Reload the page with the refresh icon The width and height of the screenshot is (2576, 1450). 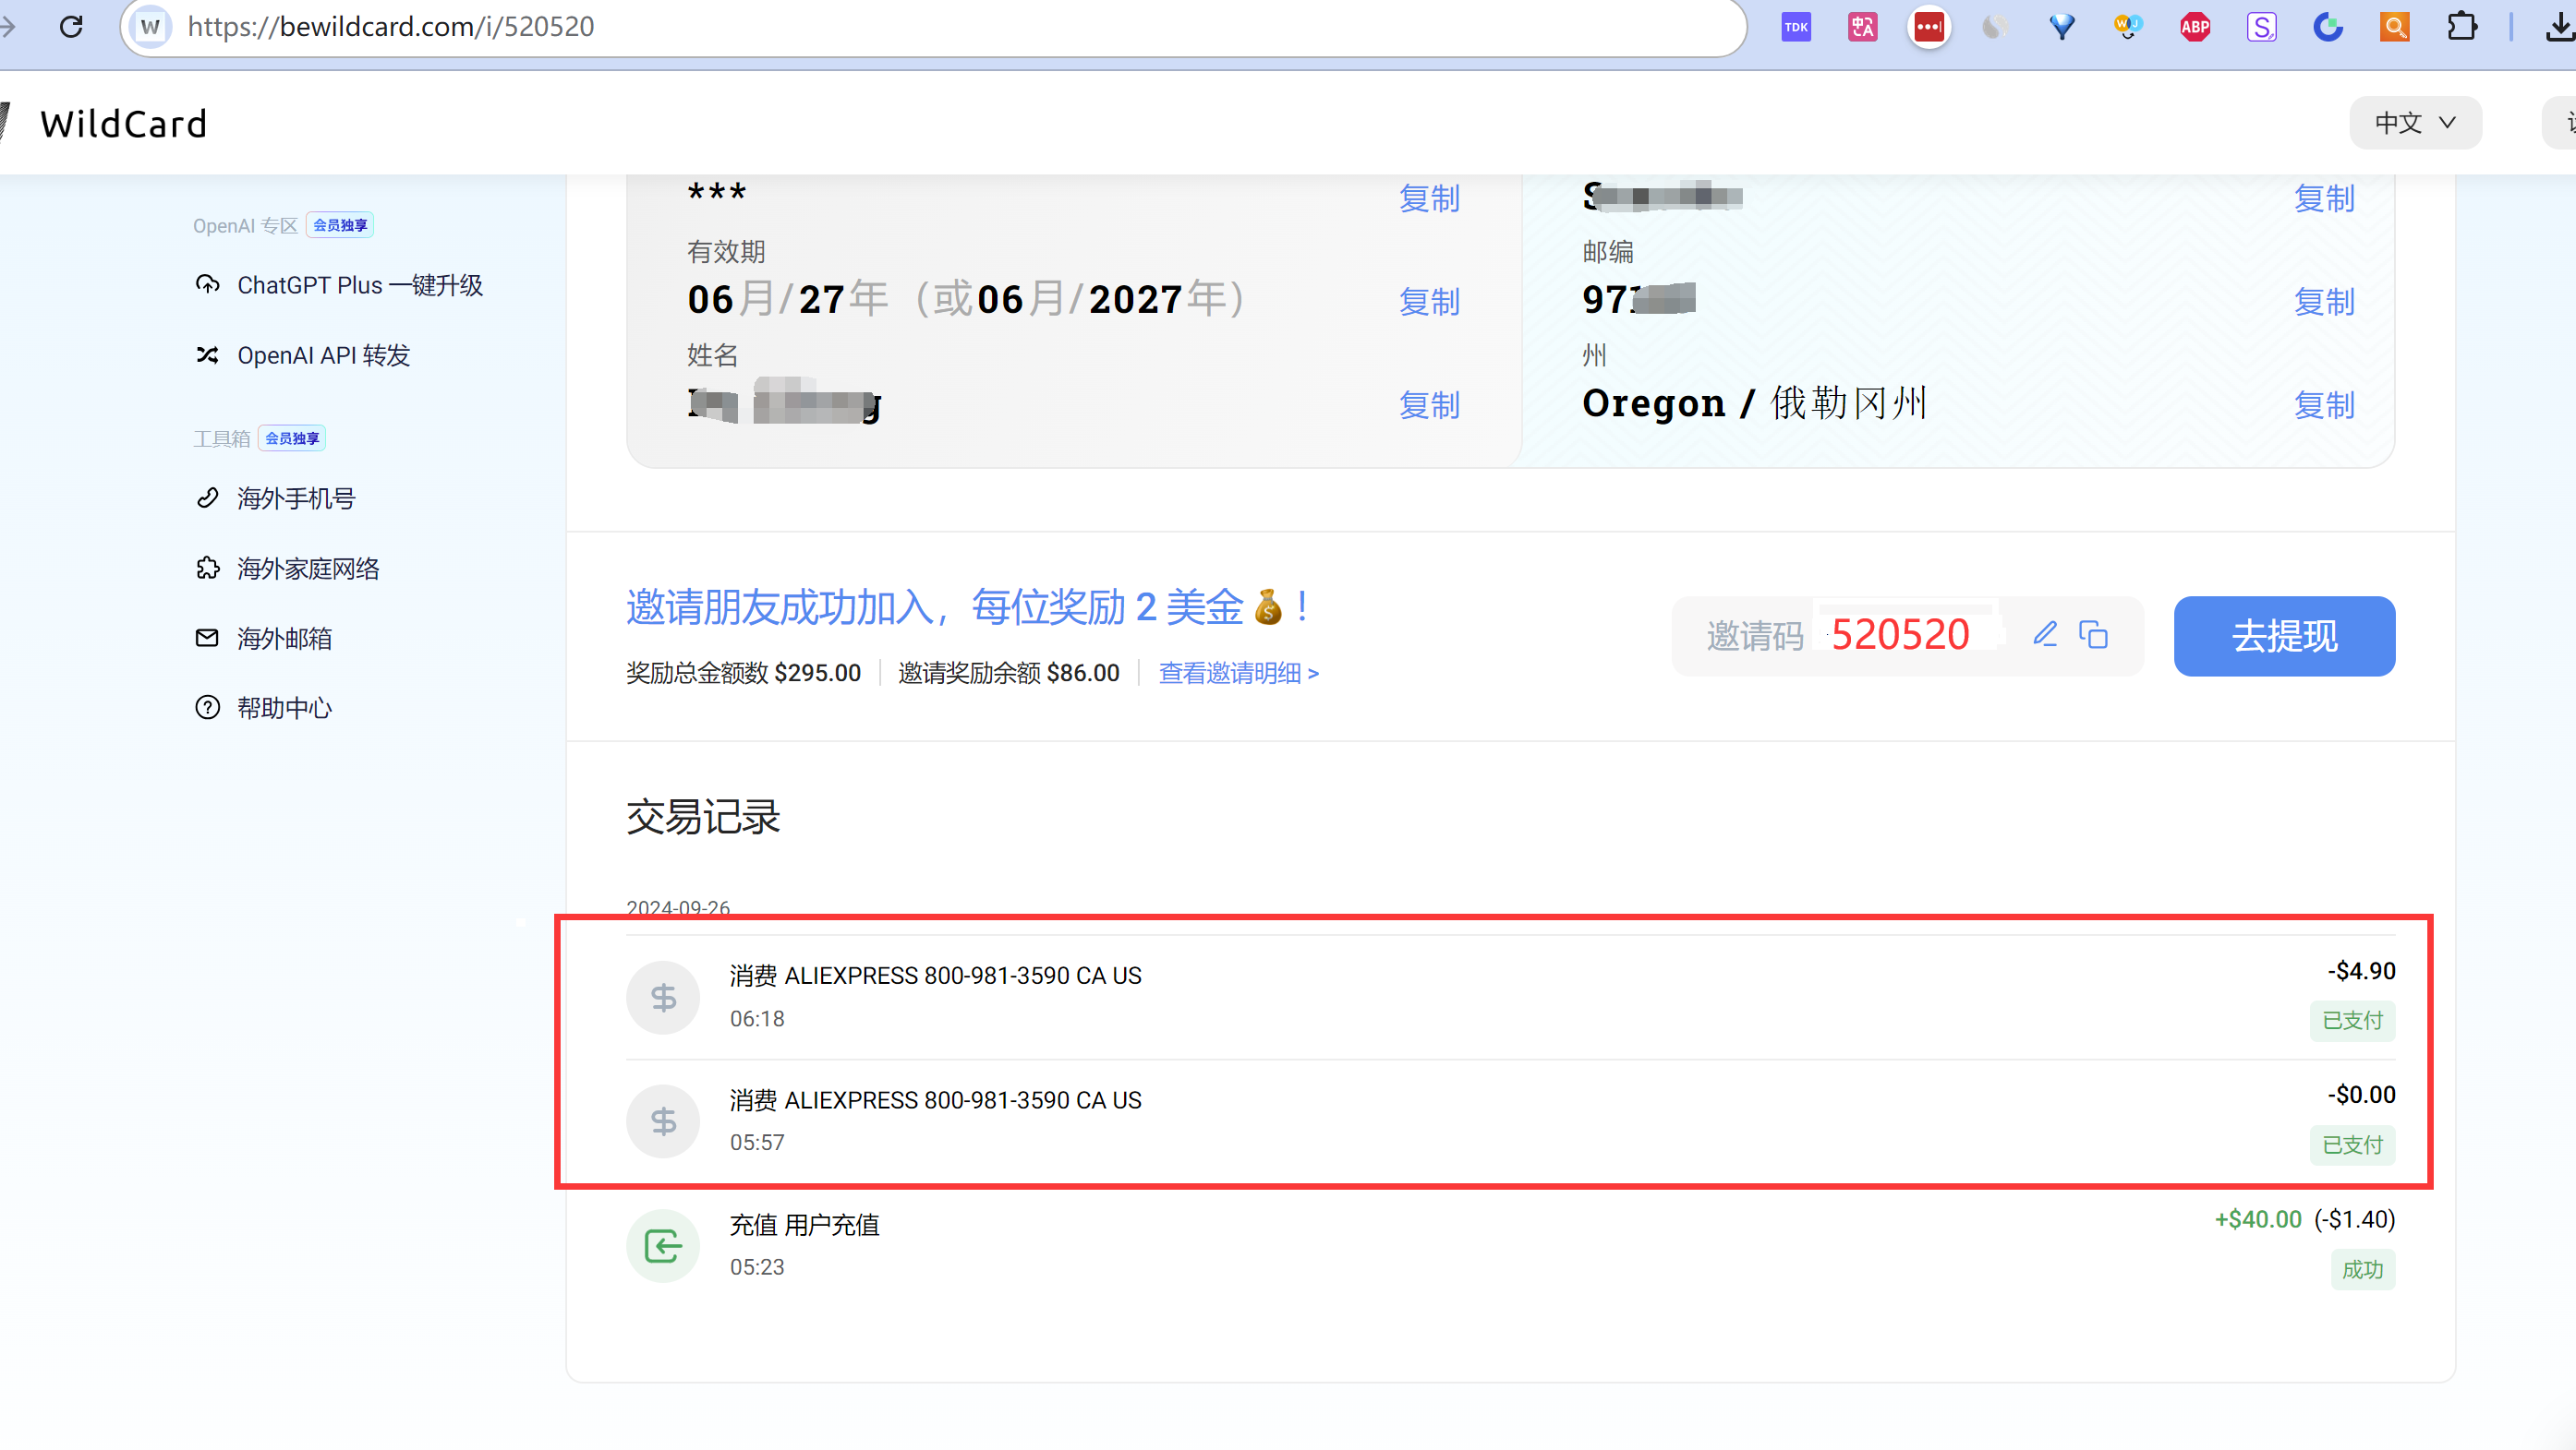pyautogui.click(x=71, y=27)
